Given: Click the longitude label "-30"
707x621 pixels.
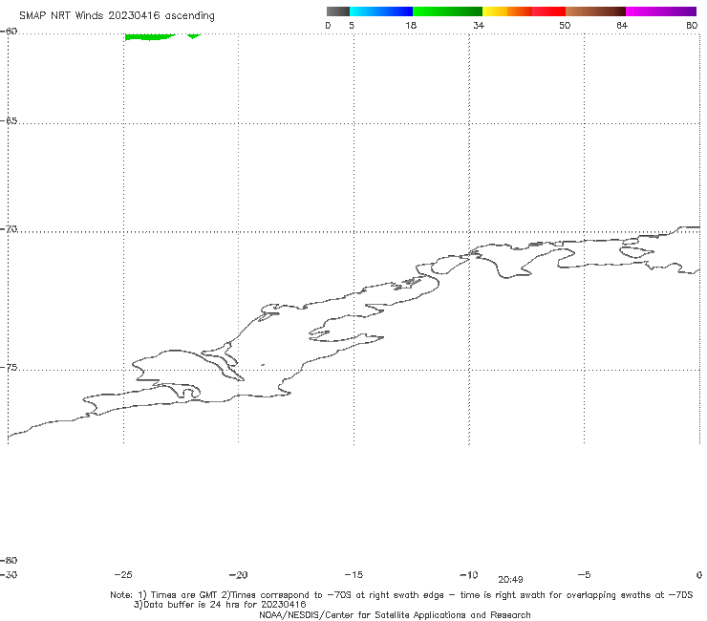Looking at the screenshot, I should [9, 575].
